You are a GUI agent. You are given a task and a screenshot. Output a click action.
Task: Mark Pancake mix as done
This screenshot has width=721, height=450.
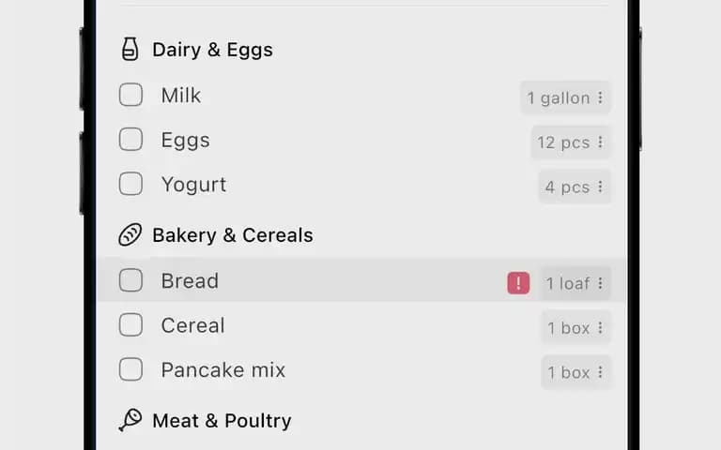click(x=130, y=369)
